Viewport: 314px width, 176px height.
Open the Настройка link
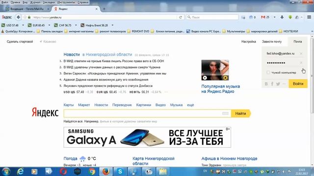pos(249,42)
